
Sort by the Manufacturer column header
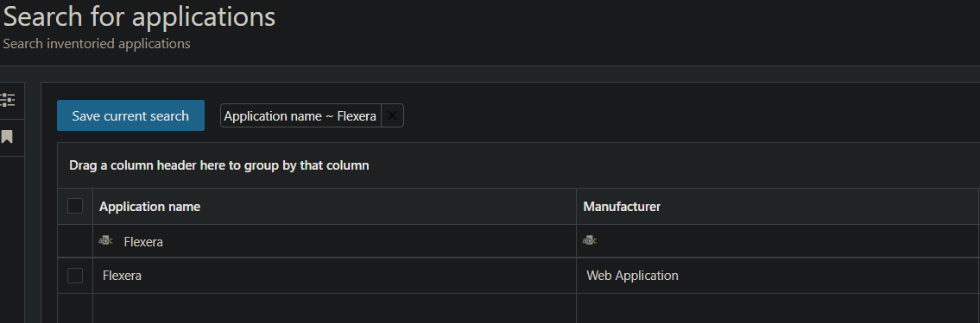[622, 207]
